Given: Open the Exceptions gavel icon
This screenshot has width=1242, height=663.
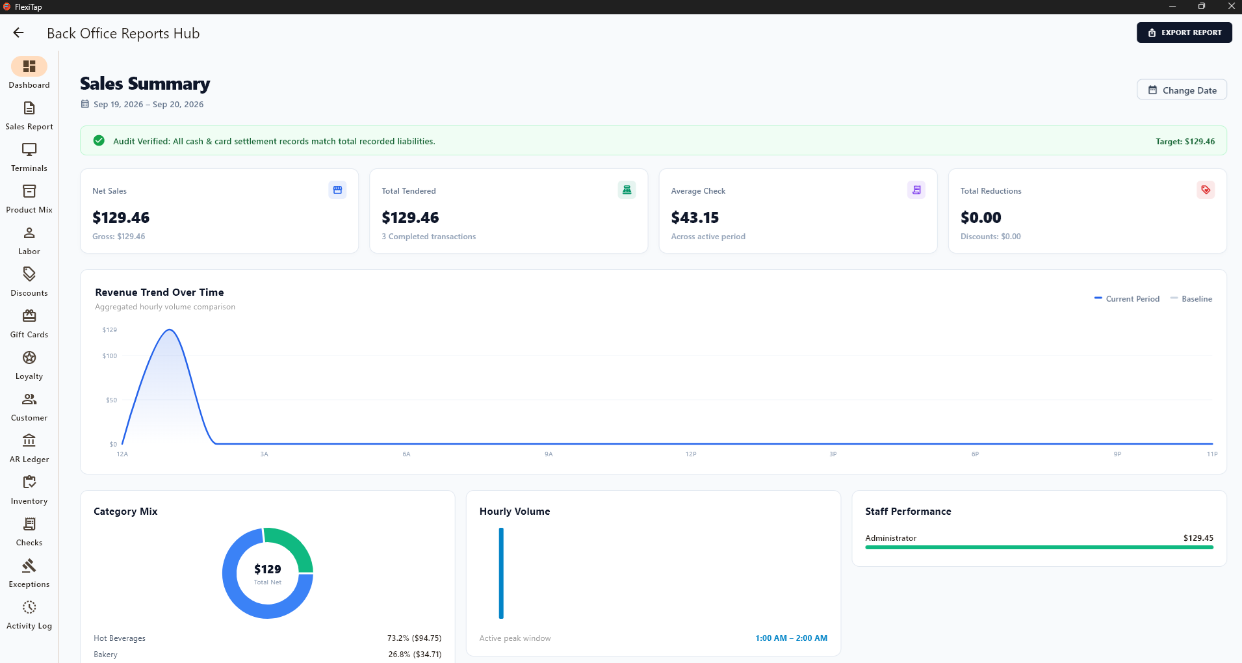Looking at the screenshot, I should (29, 565).
